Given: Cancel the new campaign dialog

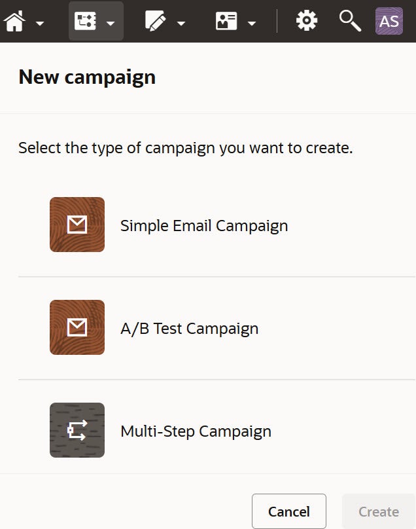Looking at the screenshot, I should pos(288,511).
